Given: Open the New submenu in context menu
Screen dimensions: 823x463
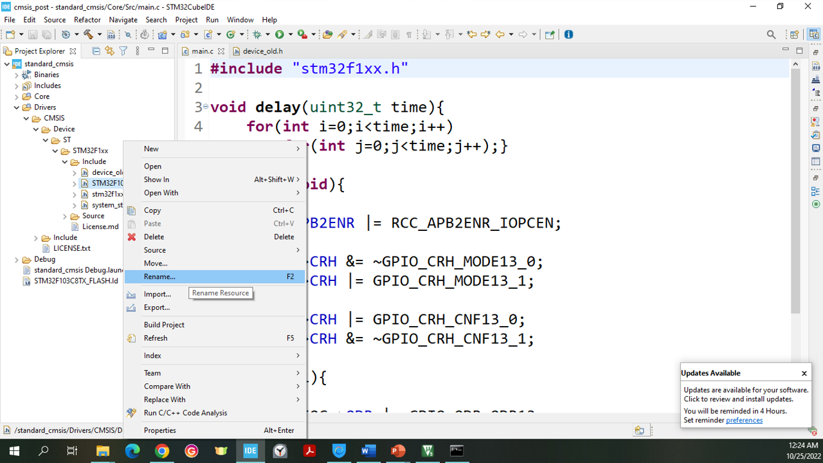Looking at the screenshot, I should click(215, 149).
